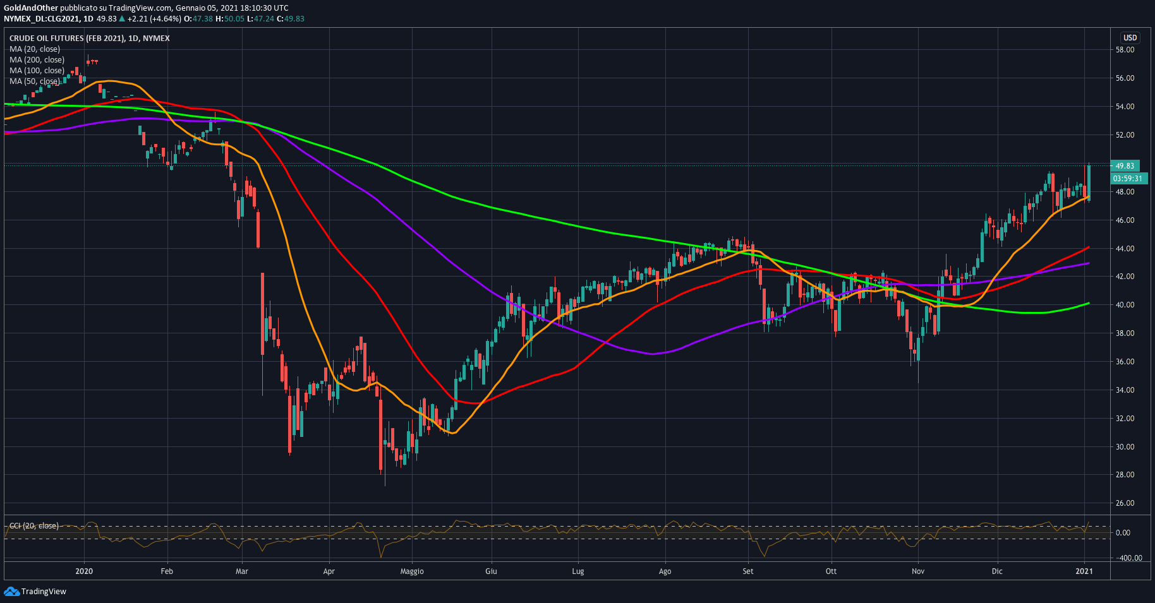
Task: Click the Nov label on the time axis
Action: [x=918, y=571]
